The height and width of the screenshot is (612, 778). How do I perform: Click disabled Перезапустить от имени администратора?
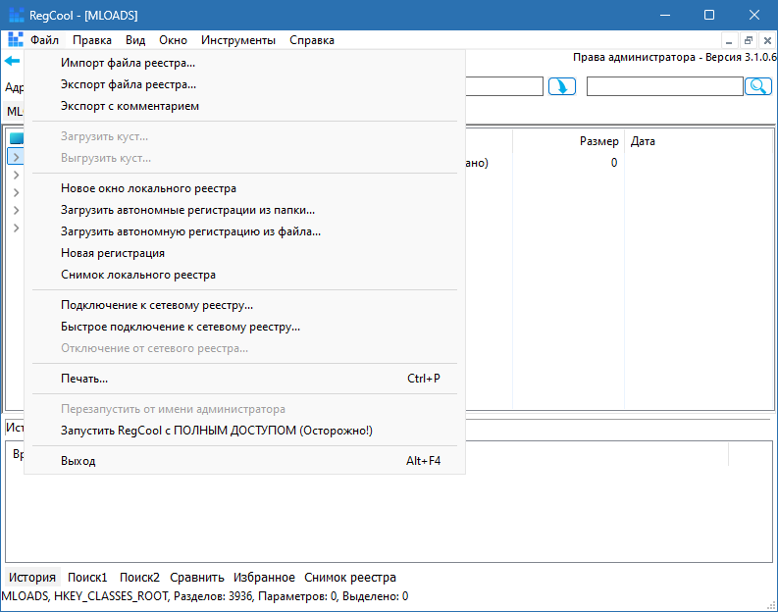pyautogui.click(x=244, y=409)
